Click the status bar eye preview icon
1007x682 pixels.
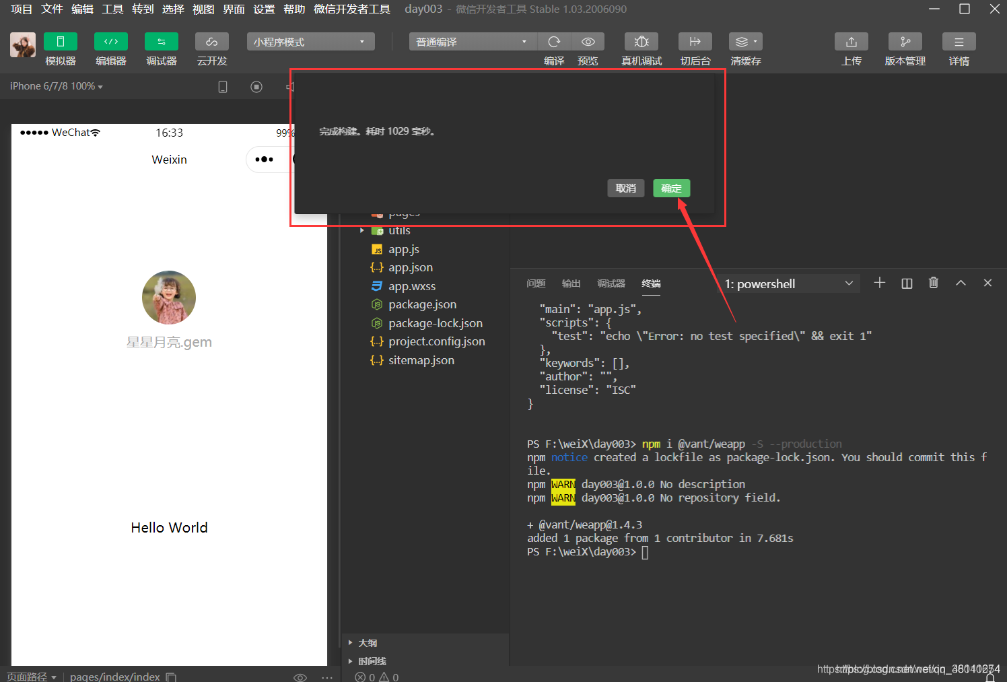point(300,677)
